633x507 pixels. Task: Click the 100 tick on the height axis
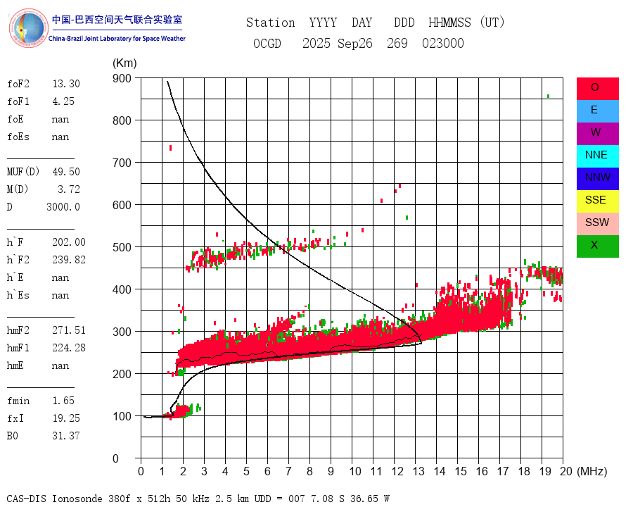[122, 416]
